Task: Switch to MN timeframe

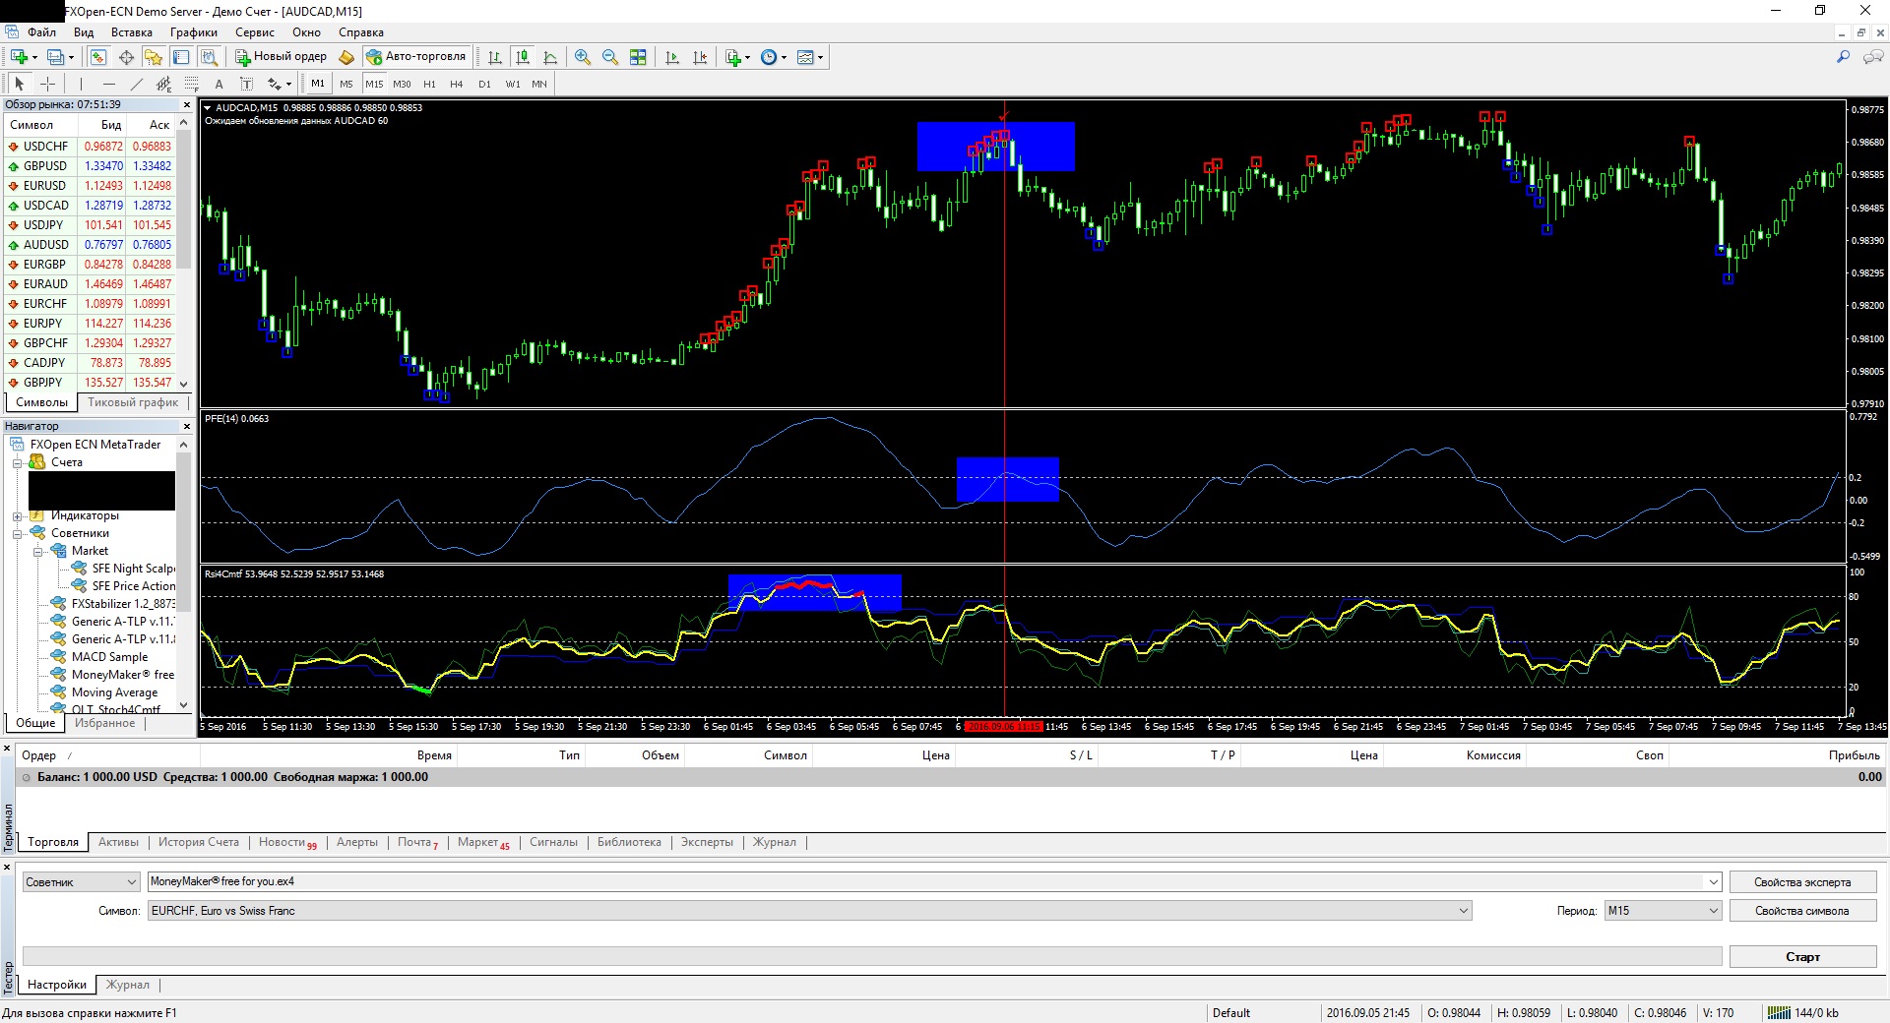Action: pos(539,84)
